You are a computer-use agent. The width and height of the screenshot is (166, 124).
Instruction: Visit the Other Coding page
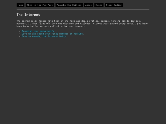(114, 5)
